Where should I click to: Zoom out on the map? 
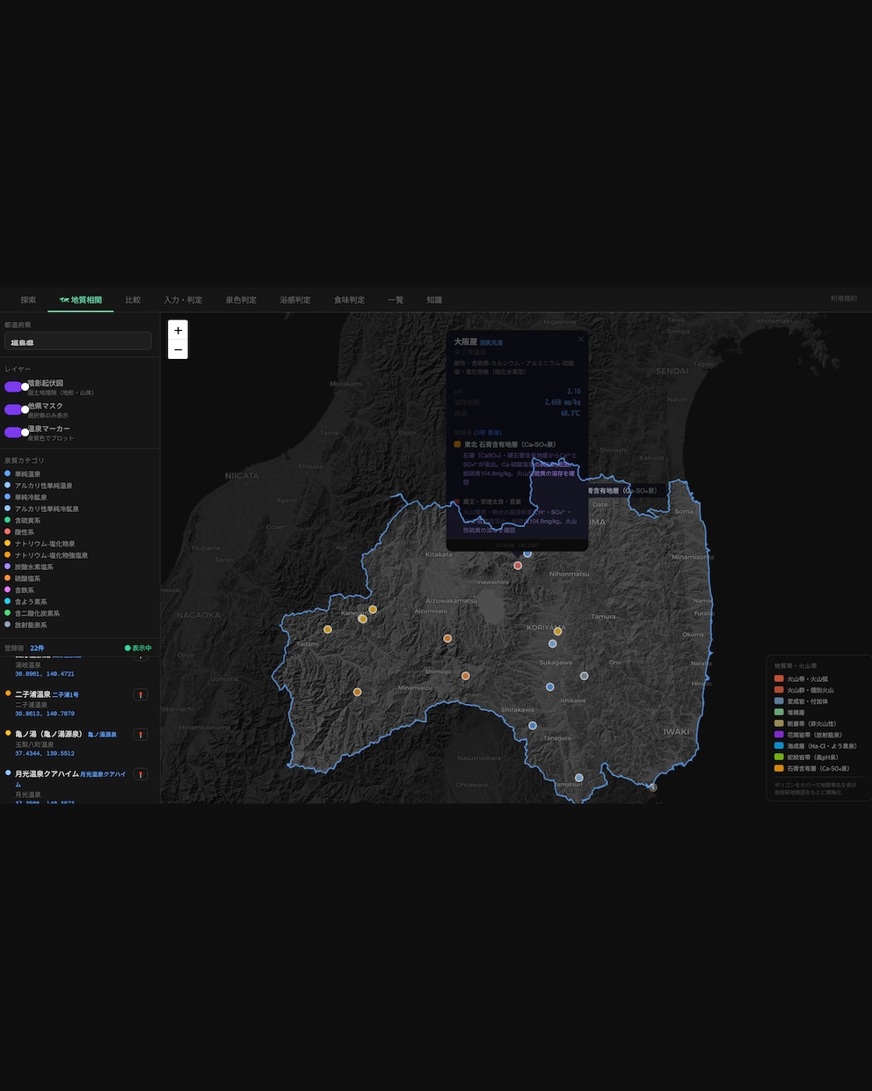(178, 349)
